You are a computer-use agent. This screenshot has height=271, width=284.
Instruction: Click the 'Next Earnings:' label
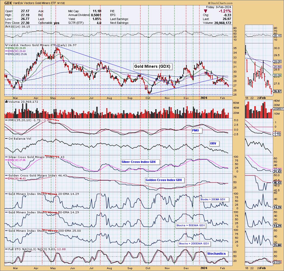click(120, 23)
